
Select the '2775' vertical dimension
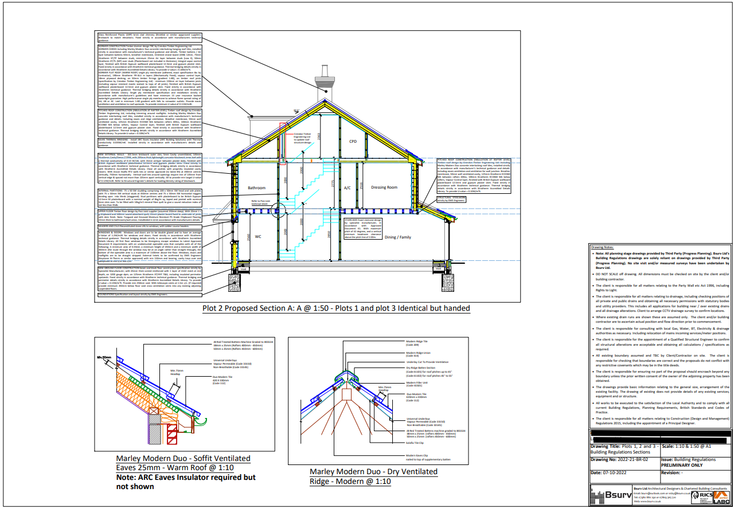click(x=333, y=183)
